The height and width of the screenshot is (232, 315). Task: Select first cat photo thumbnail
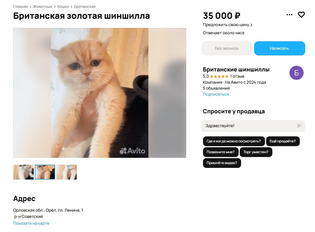point(23,172)
